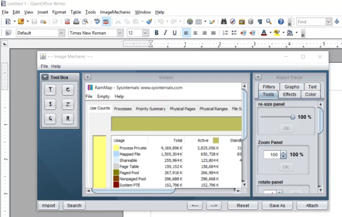Viewport: 342px width, 217px height.
Task: Toggle AutoSpellcheck in the toolbar
Action: point(106,22)
